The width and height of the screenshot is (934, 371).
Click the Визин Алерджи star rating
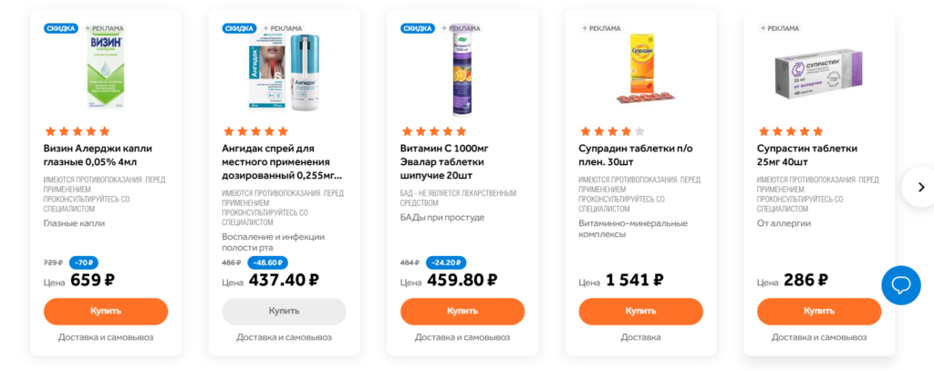tap(77, 131)
